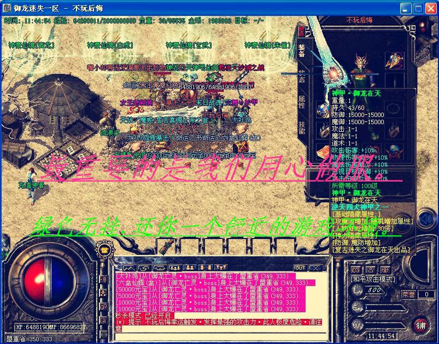Screen dimensions: 439x344
Task: Click the 神豪仙境[朱雀] teleport label
Action: 268,45
